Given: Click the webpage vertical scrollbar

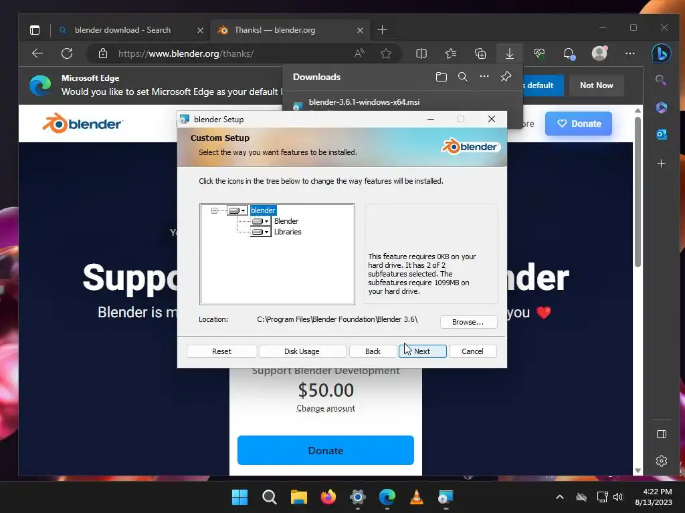Looking at the screenshot, I should 638,192.
